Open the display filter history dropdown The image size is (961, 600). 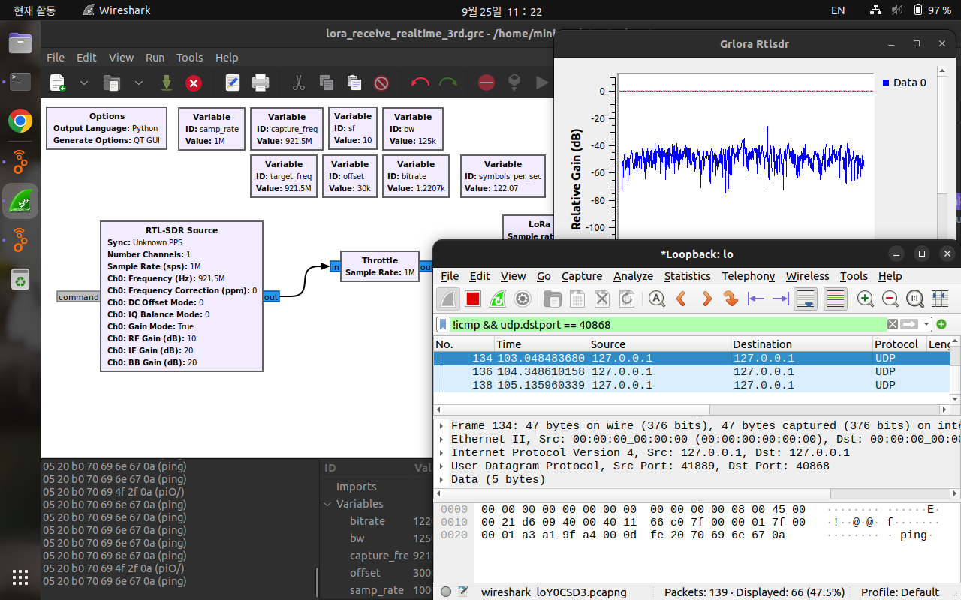tap(926, 324)
